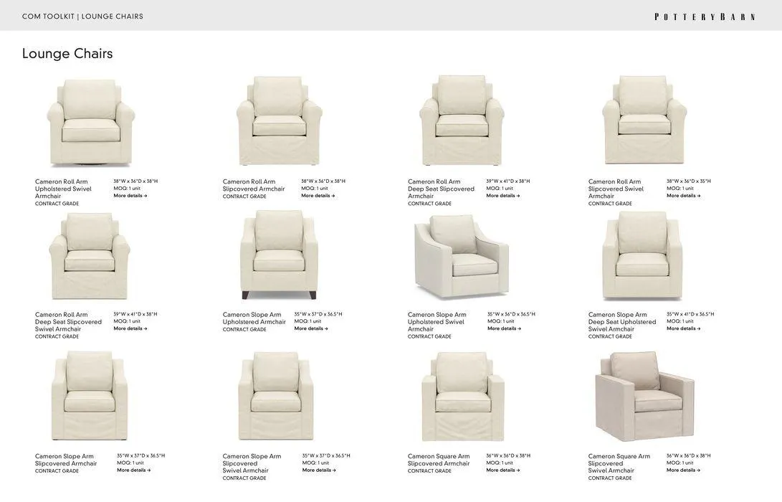Select the Cameron Slope Arm Upholstered Armchair image with dark legs
Image resolution: width=782 pixels, height=502 pixels.
coord(279,255)
